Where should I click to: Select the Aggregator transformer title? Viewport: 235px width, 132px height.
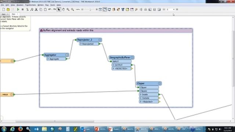(x=50, y=55)
